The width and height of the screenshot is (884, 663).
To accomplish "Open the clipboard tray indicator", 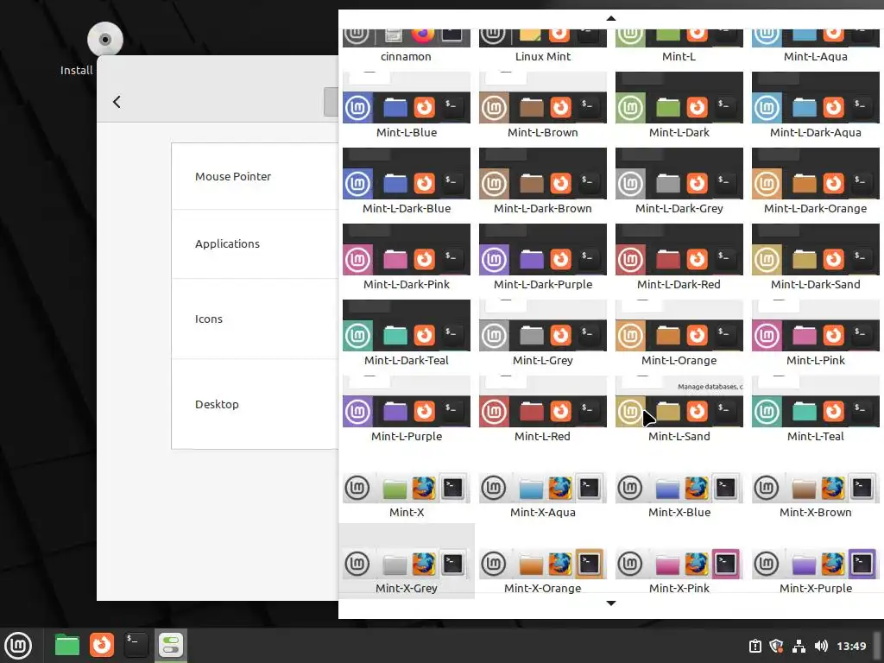I will [x=755, y=646].
